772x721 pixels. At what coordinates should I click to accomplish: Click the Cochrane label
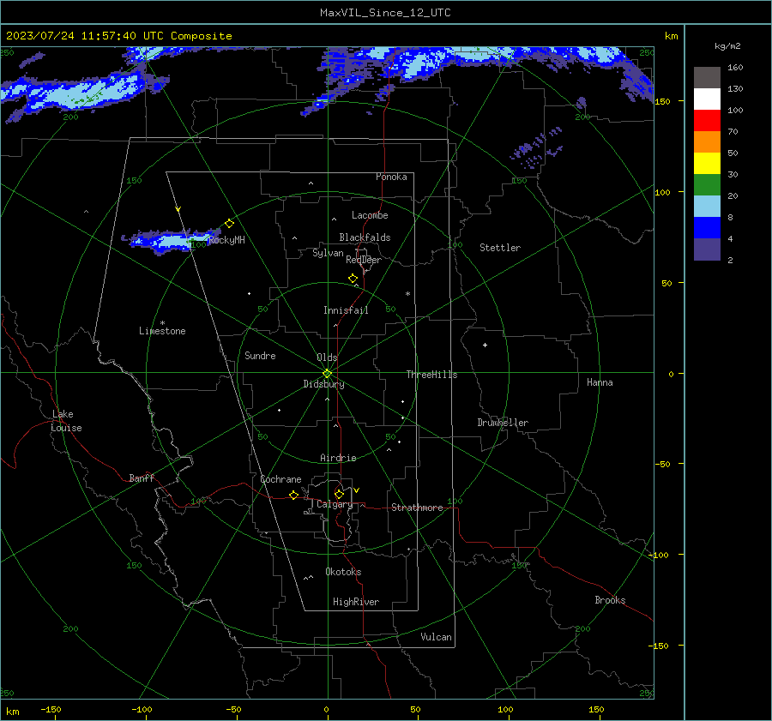[280, 479]
